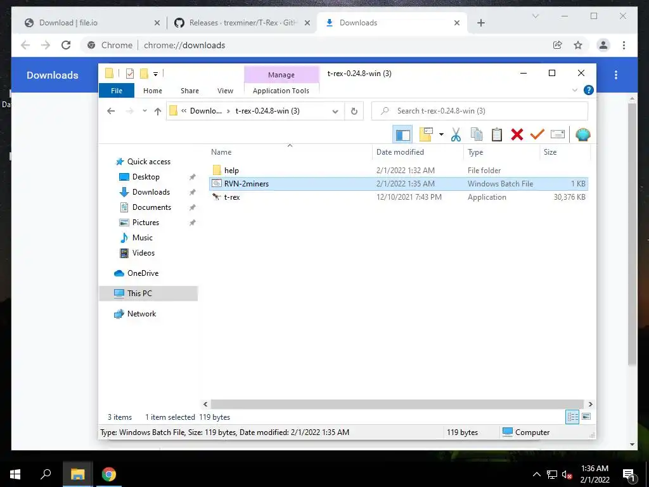
Task: Open Downloads in navigation pane
Action: (x=151, y=192)
